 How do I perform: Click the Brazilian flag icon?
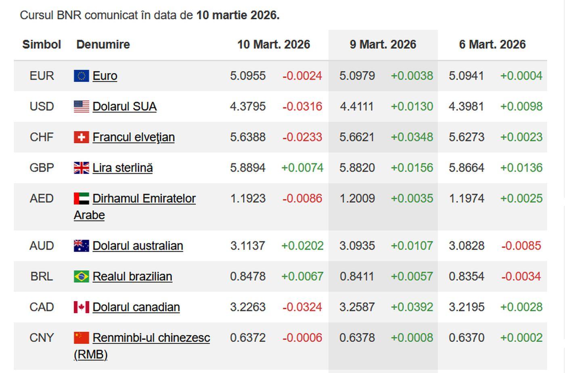point(81,276)
